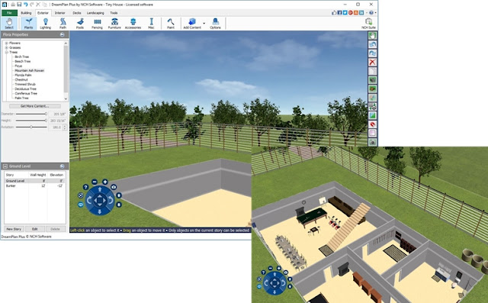This screenshot has width=488, height=303.
Task: Click the camera snapshot icon in side toolbar
Action: tap(372, 142)
